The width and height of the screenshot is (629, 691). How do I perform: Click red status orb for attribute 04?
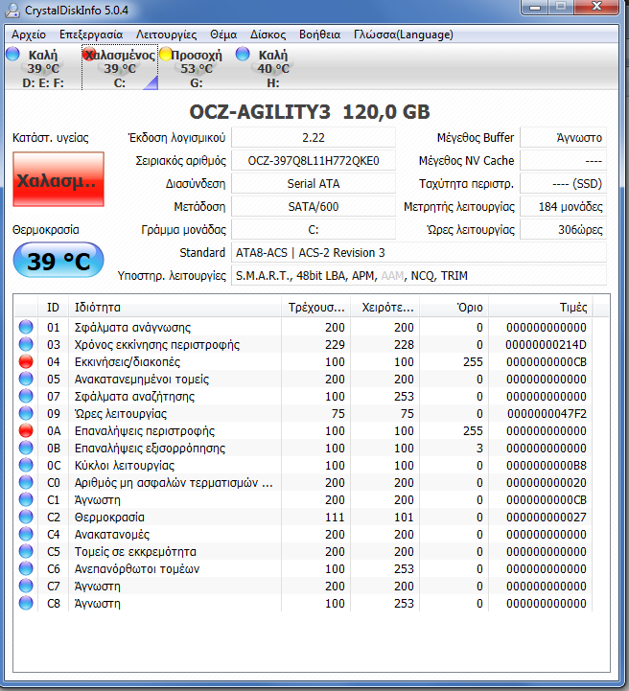click(x=26, y=361)
